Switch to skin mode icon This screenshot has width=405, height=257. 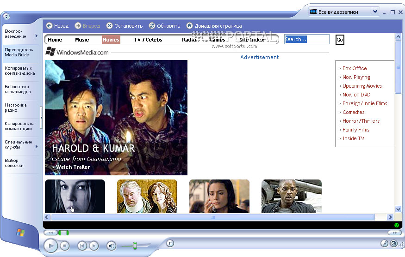pos(393,243)
